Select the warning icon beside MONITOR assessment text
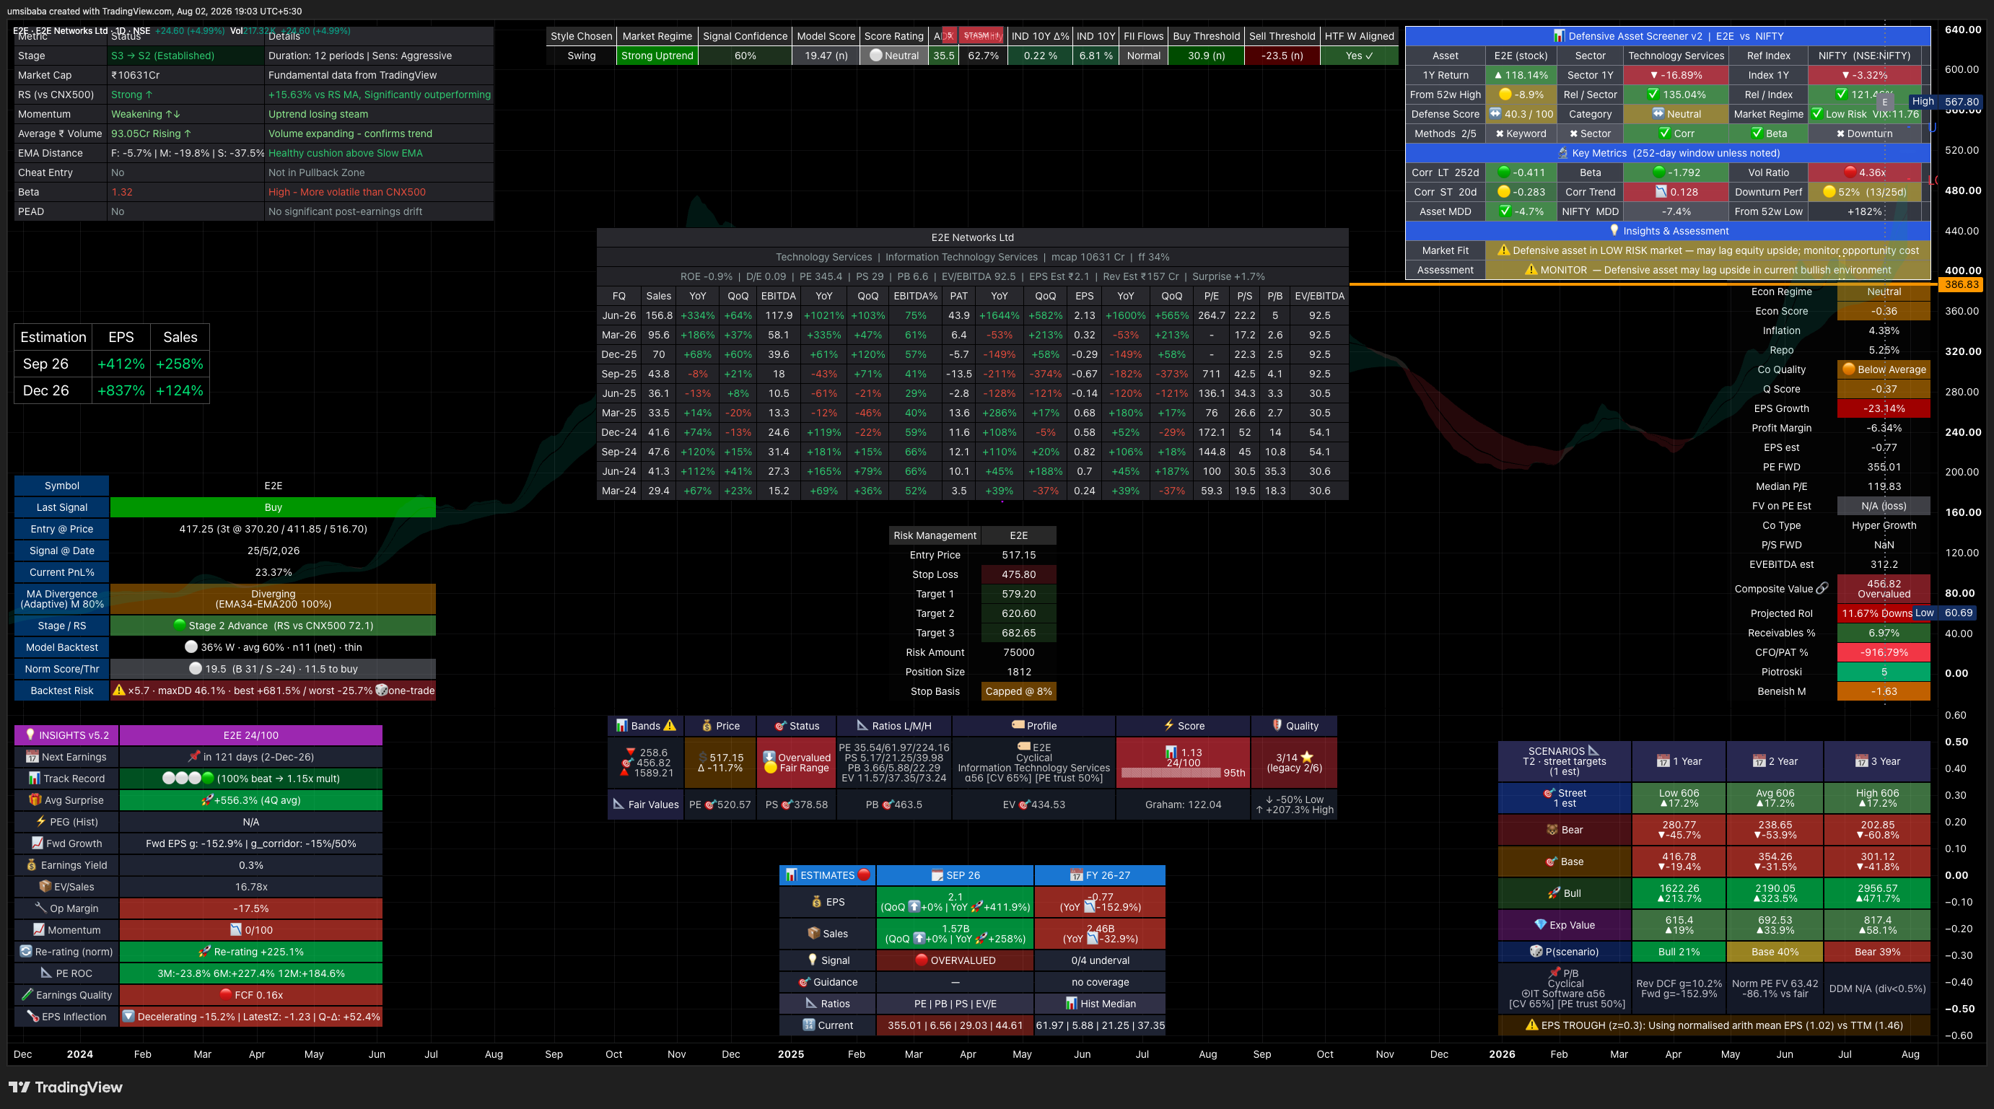Screen dimensions: 1994x1109 pyautogui.click(x=1531, y=269)
